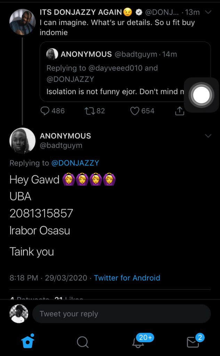Open Messages envelope with 2 unread
220x356 pixels.
coord(193,342)
